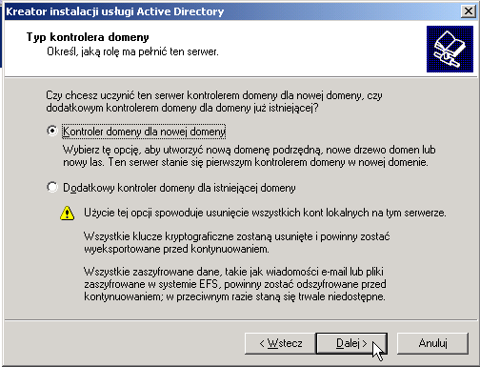Viewport: 480px width, 367px height.
Task: Click the 'Określ, jaką rolę' subtitle text
Action: pyautogui.click(x=132, y=51)
